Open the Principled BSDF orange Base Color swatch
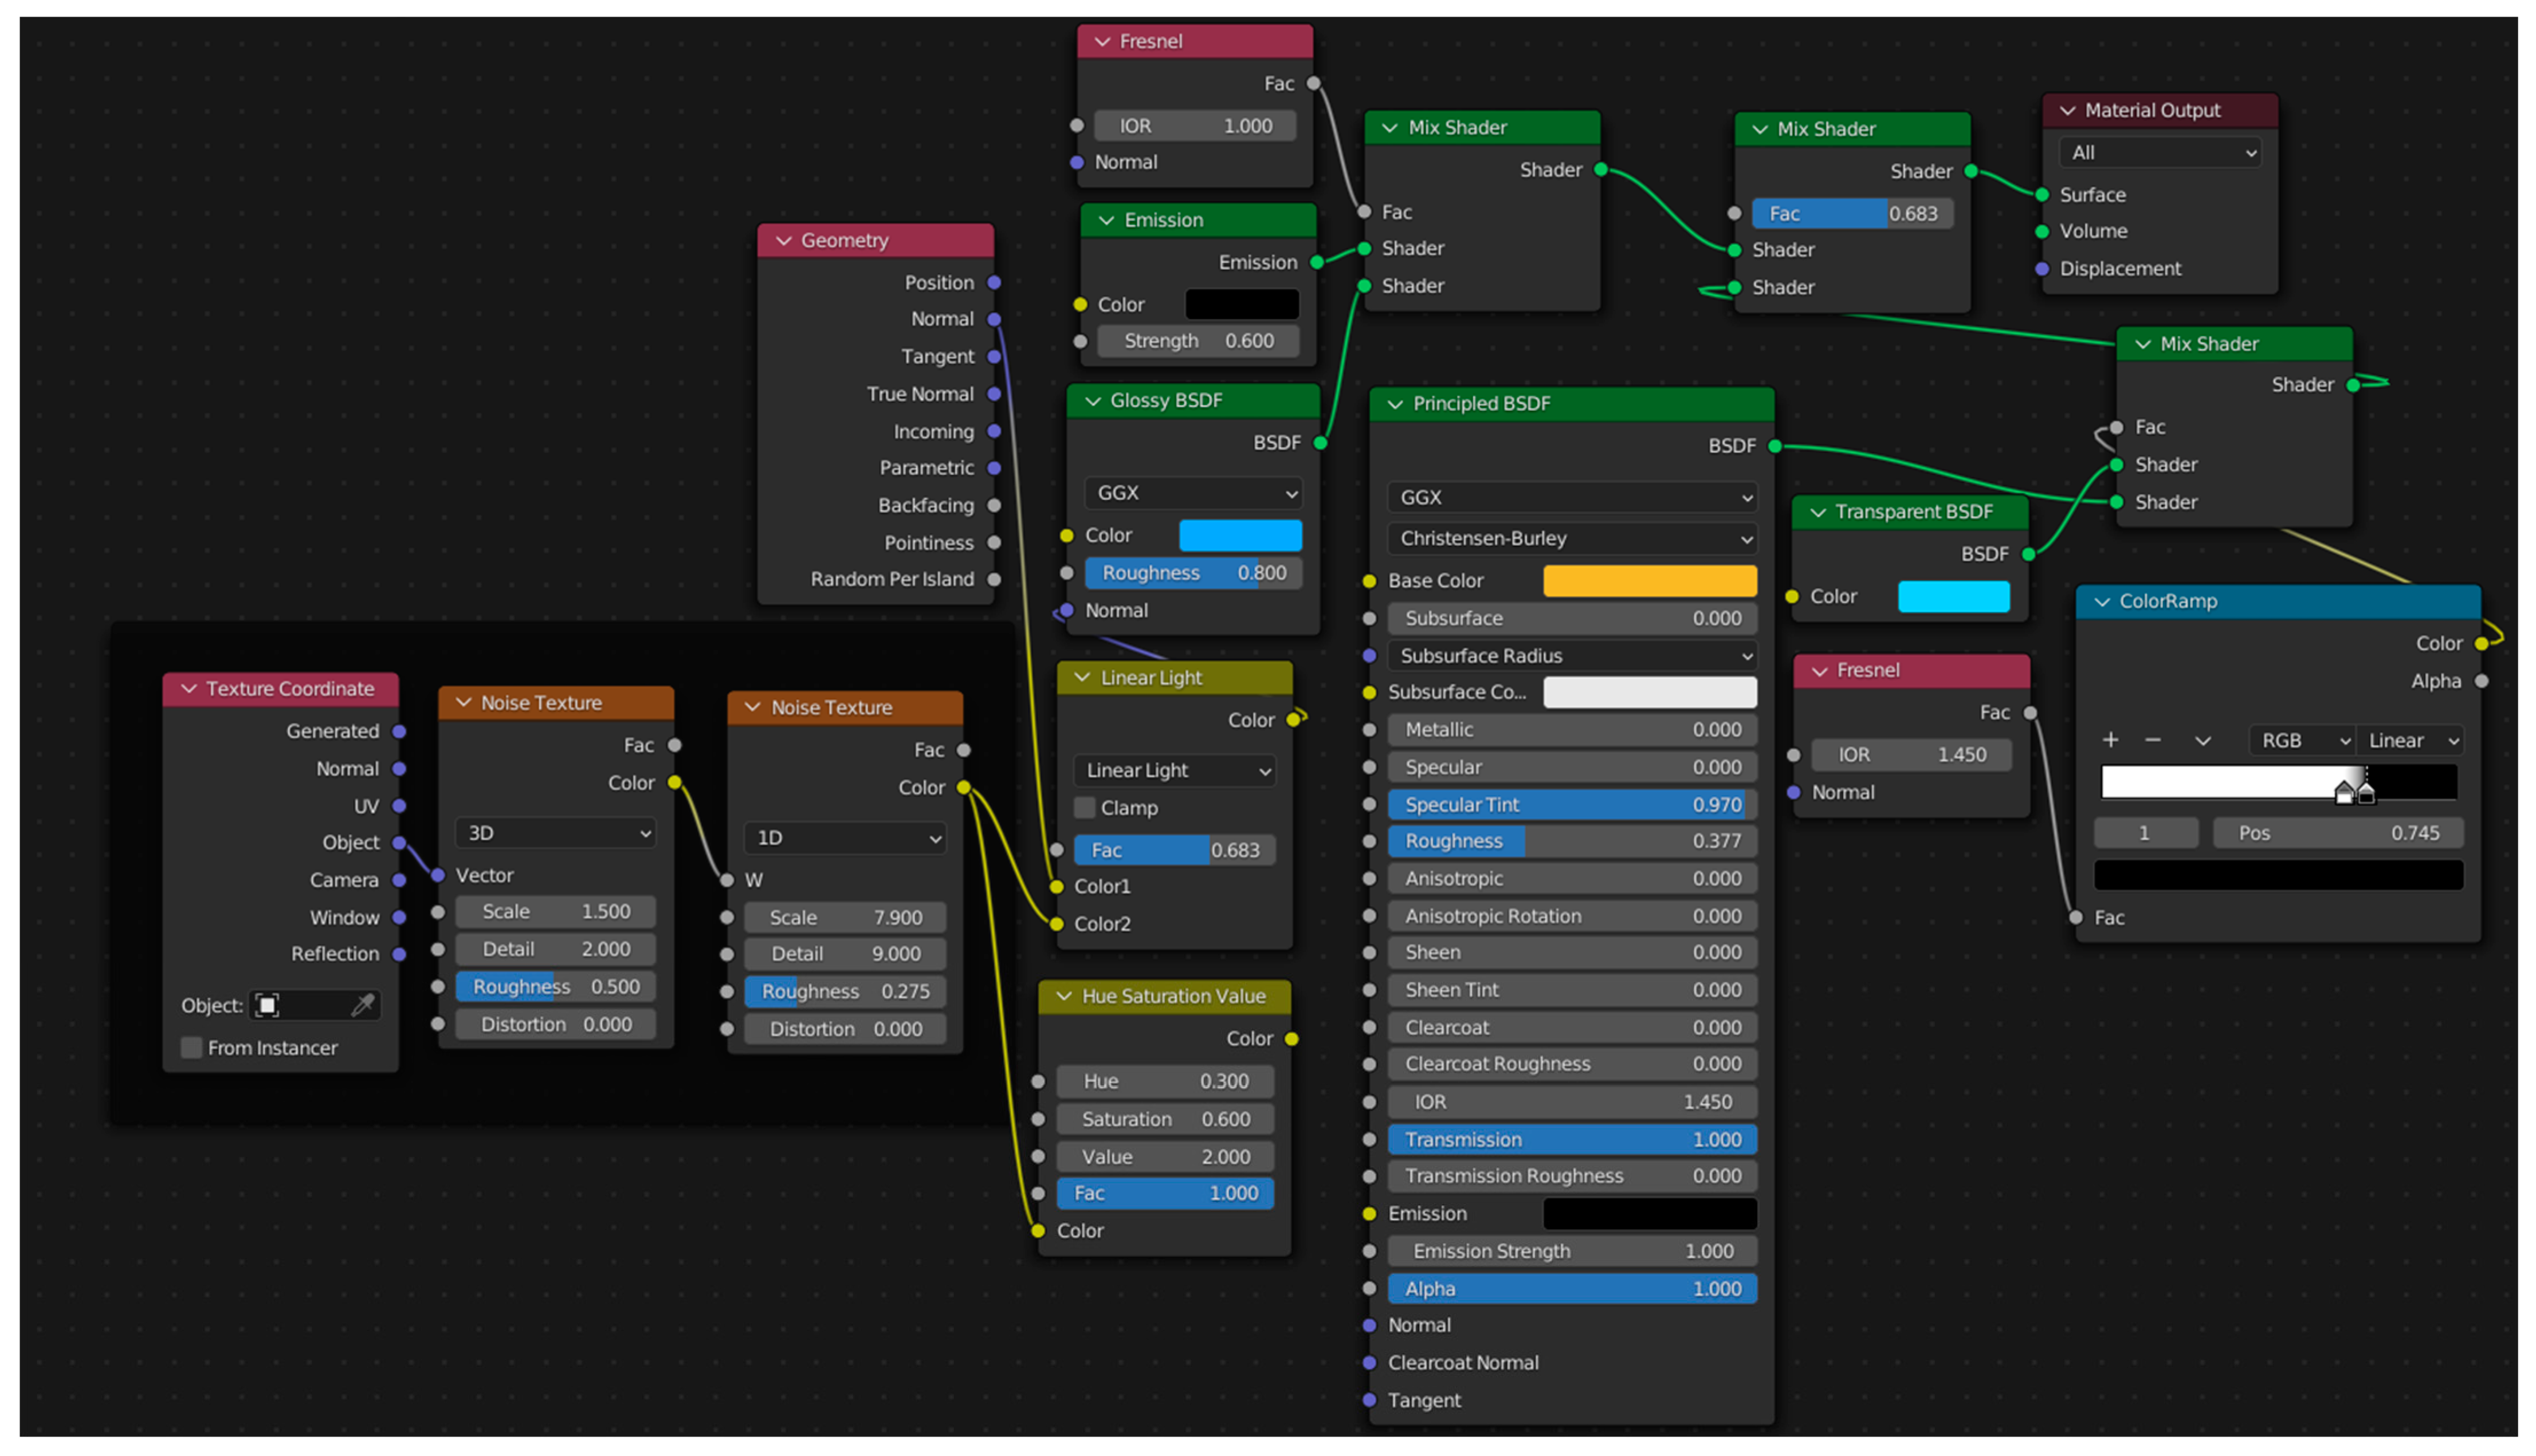The height and width of the screenshot is (1456, 2536). 1650,581
